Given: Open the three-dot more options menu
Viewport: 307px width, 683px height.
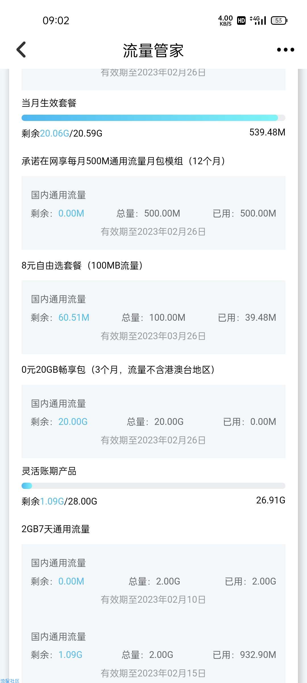Looking at the screenshot, I should click(285, 50).
